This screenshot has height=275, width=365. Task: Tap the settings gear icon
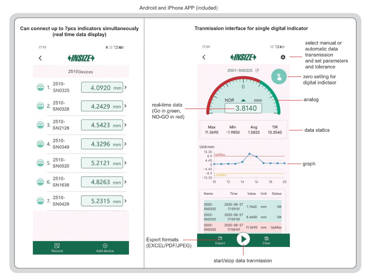pyautogui.click(x=283, y=57)
